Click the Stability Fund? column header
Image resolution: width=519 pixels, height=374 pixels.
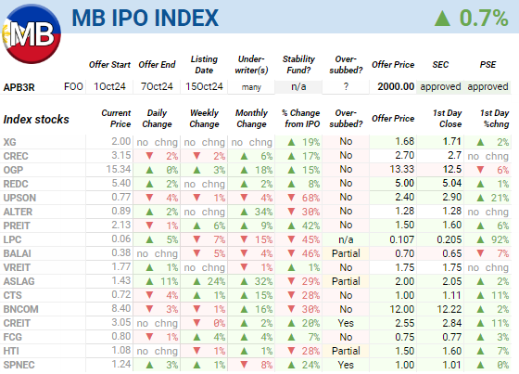click(x=298, y=65)
